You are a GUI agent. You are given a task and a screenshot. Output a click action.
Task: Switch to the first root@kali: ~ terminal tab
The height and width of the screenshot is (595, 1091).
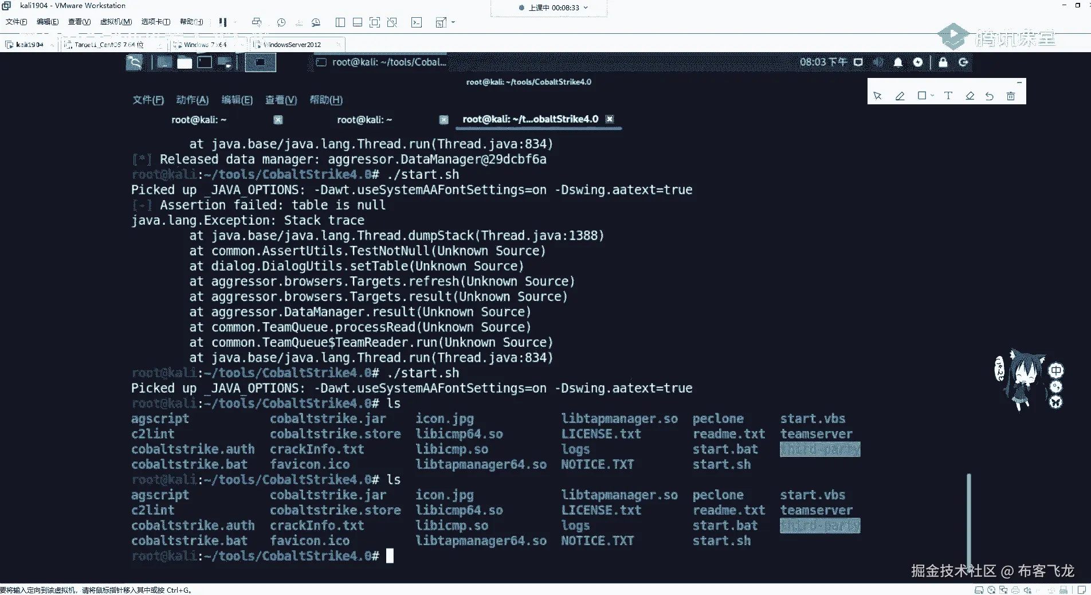(199, 120)
